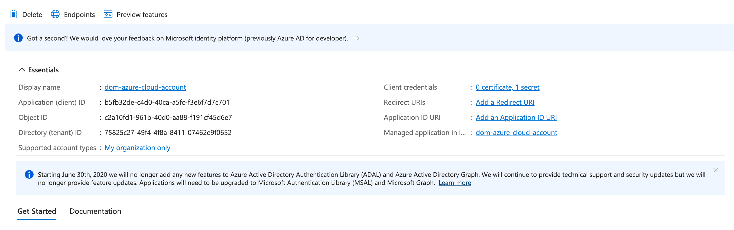
Task: Click the ADAL notice info icon
Action: [29, 174]
